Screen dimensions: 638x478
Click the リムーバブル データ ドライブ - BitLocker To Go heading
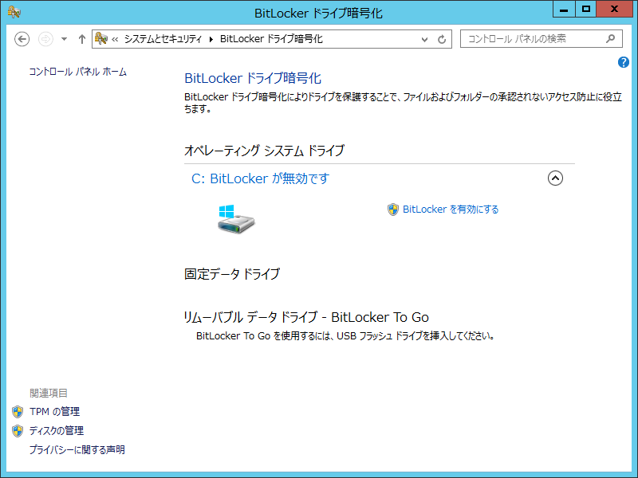pos(306,317)
